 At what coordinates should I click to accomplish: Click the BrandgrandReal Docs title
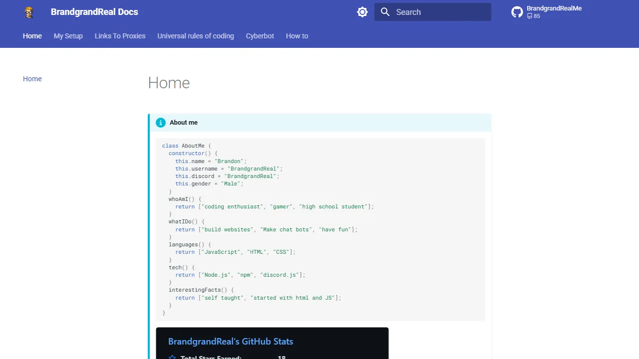point(94,12)
